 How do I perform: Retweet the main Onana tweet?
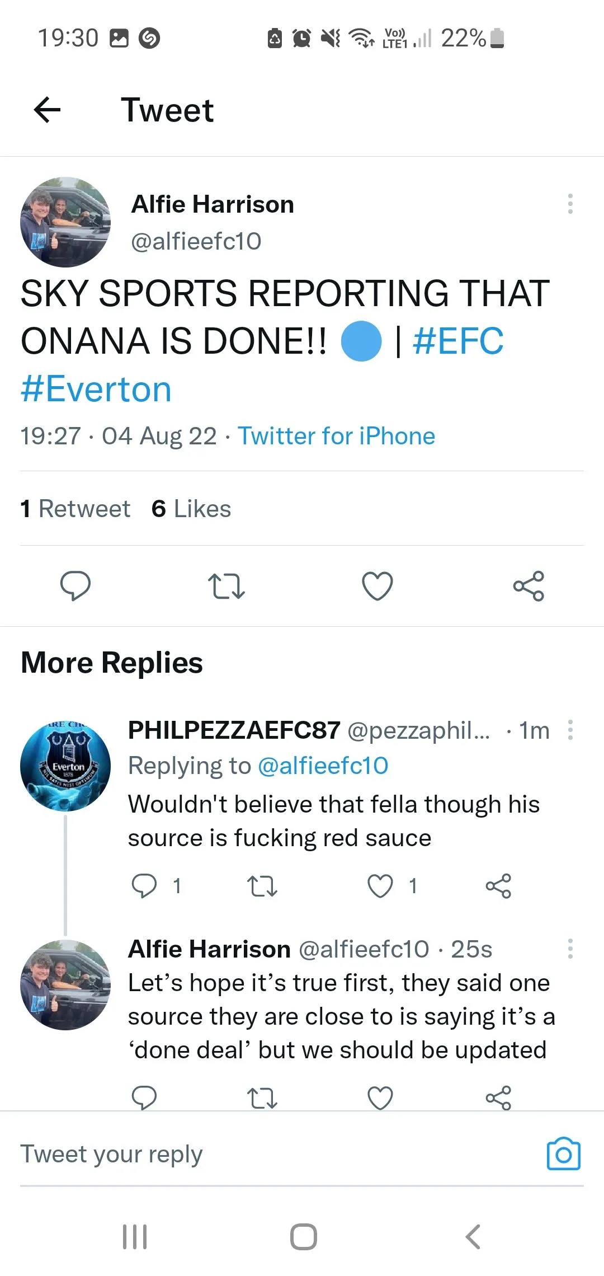(226, 586)
